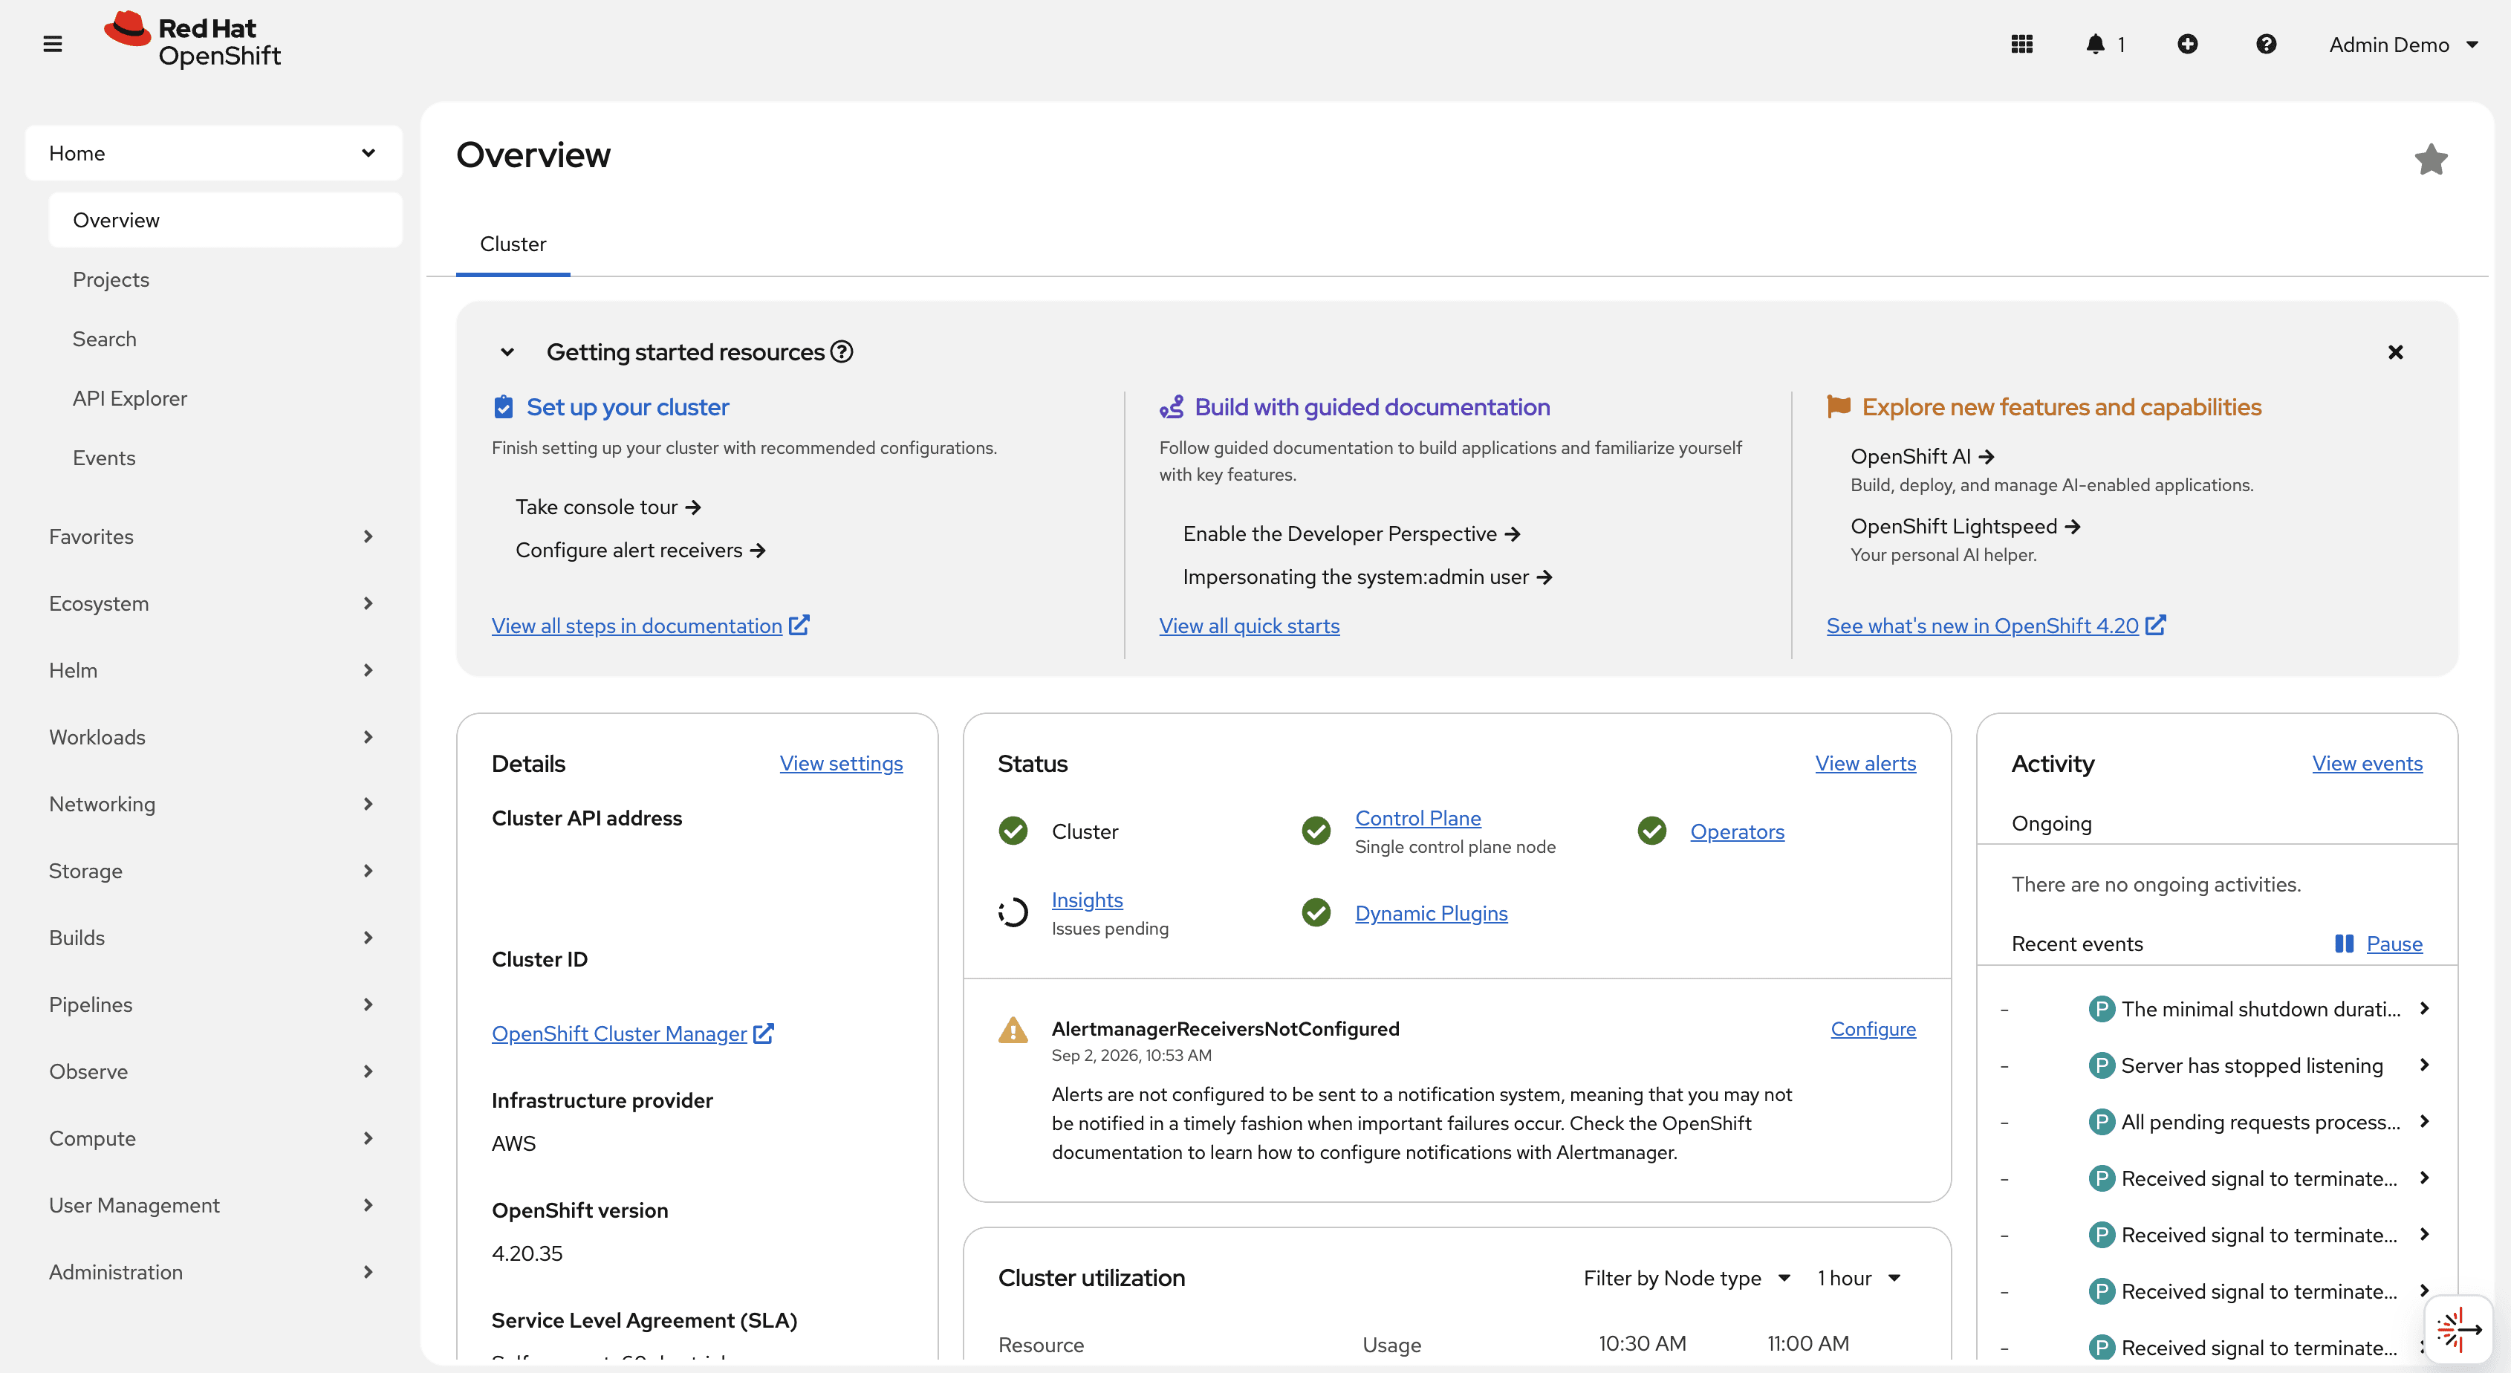
Task: Expand the Networking navigation section
Action: click(213, 804)
